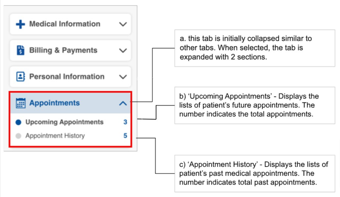
Task: Click annotation box a about collapsed tab
Action: click(x=255, y=47)
